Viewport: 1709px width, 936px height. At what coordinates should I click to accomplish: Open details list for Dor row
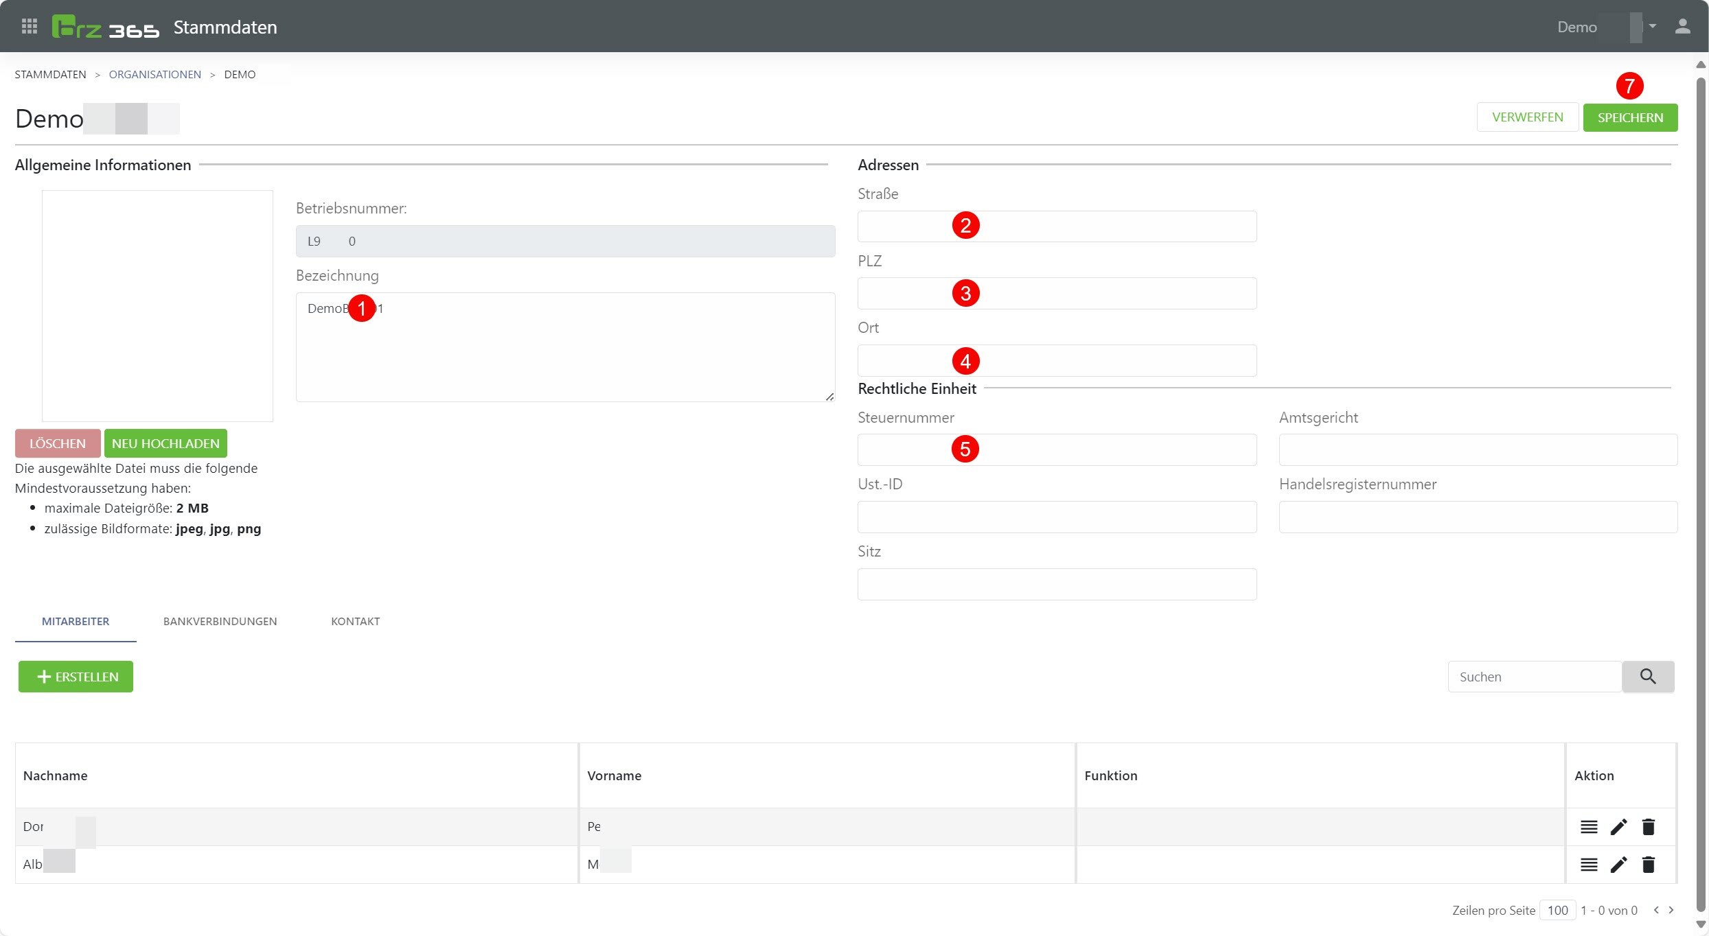click(x=1589, y=827)
